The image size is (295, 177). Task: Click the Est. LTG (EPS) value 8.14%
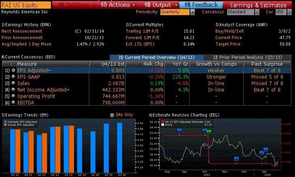pyautogui.click(x=189, y=44)
